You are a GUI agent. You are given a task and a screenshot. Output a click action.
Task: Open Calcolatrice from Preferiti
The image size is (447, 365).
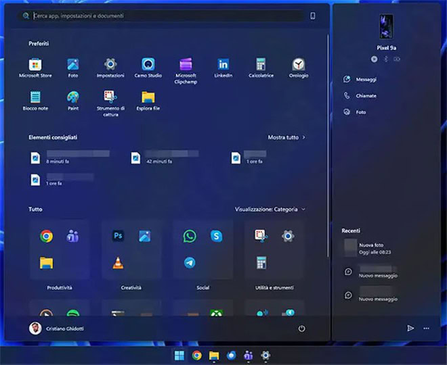click(261, 68)
